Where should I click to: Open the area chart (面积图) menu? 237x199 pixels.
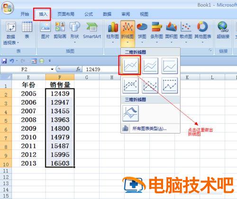[171, 33]
